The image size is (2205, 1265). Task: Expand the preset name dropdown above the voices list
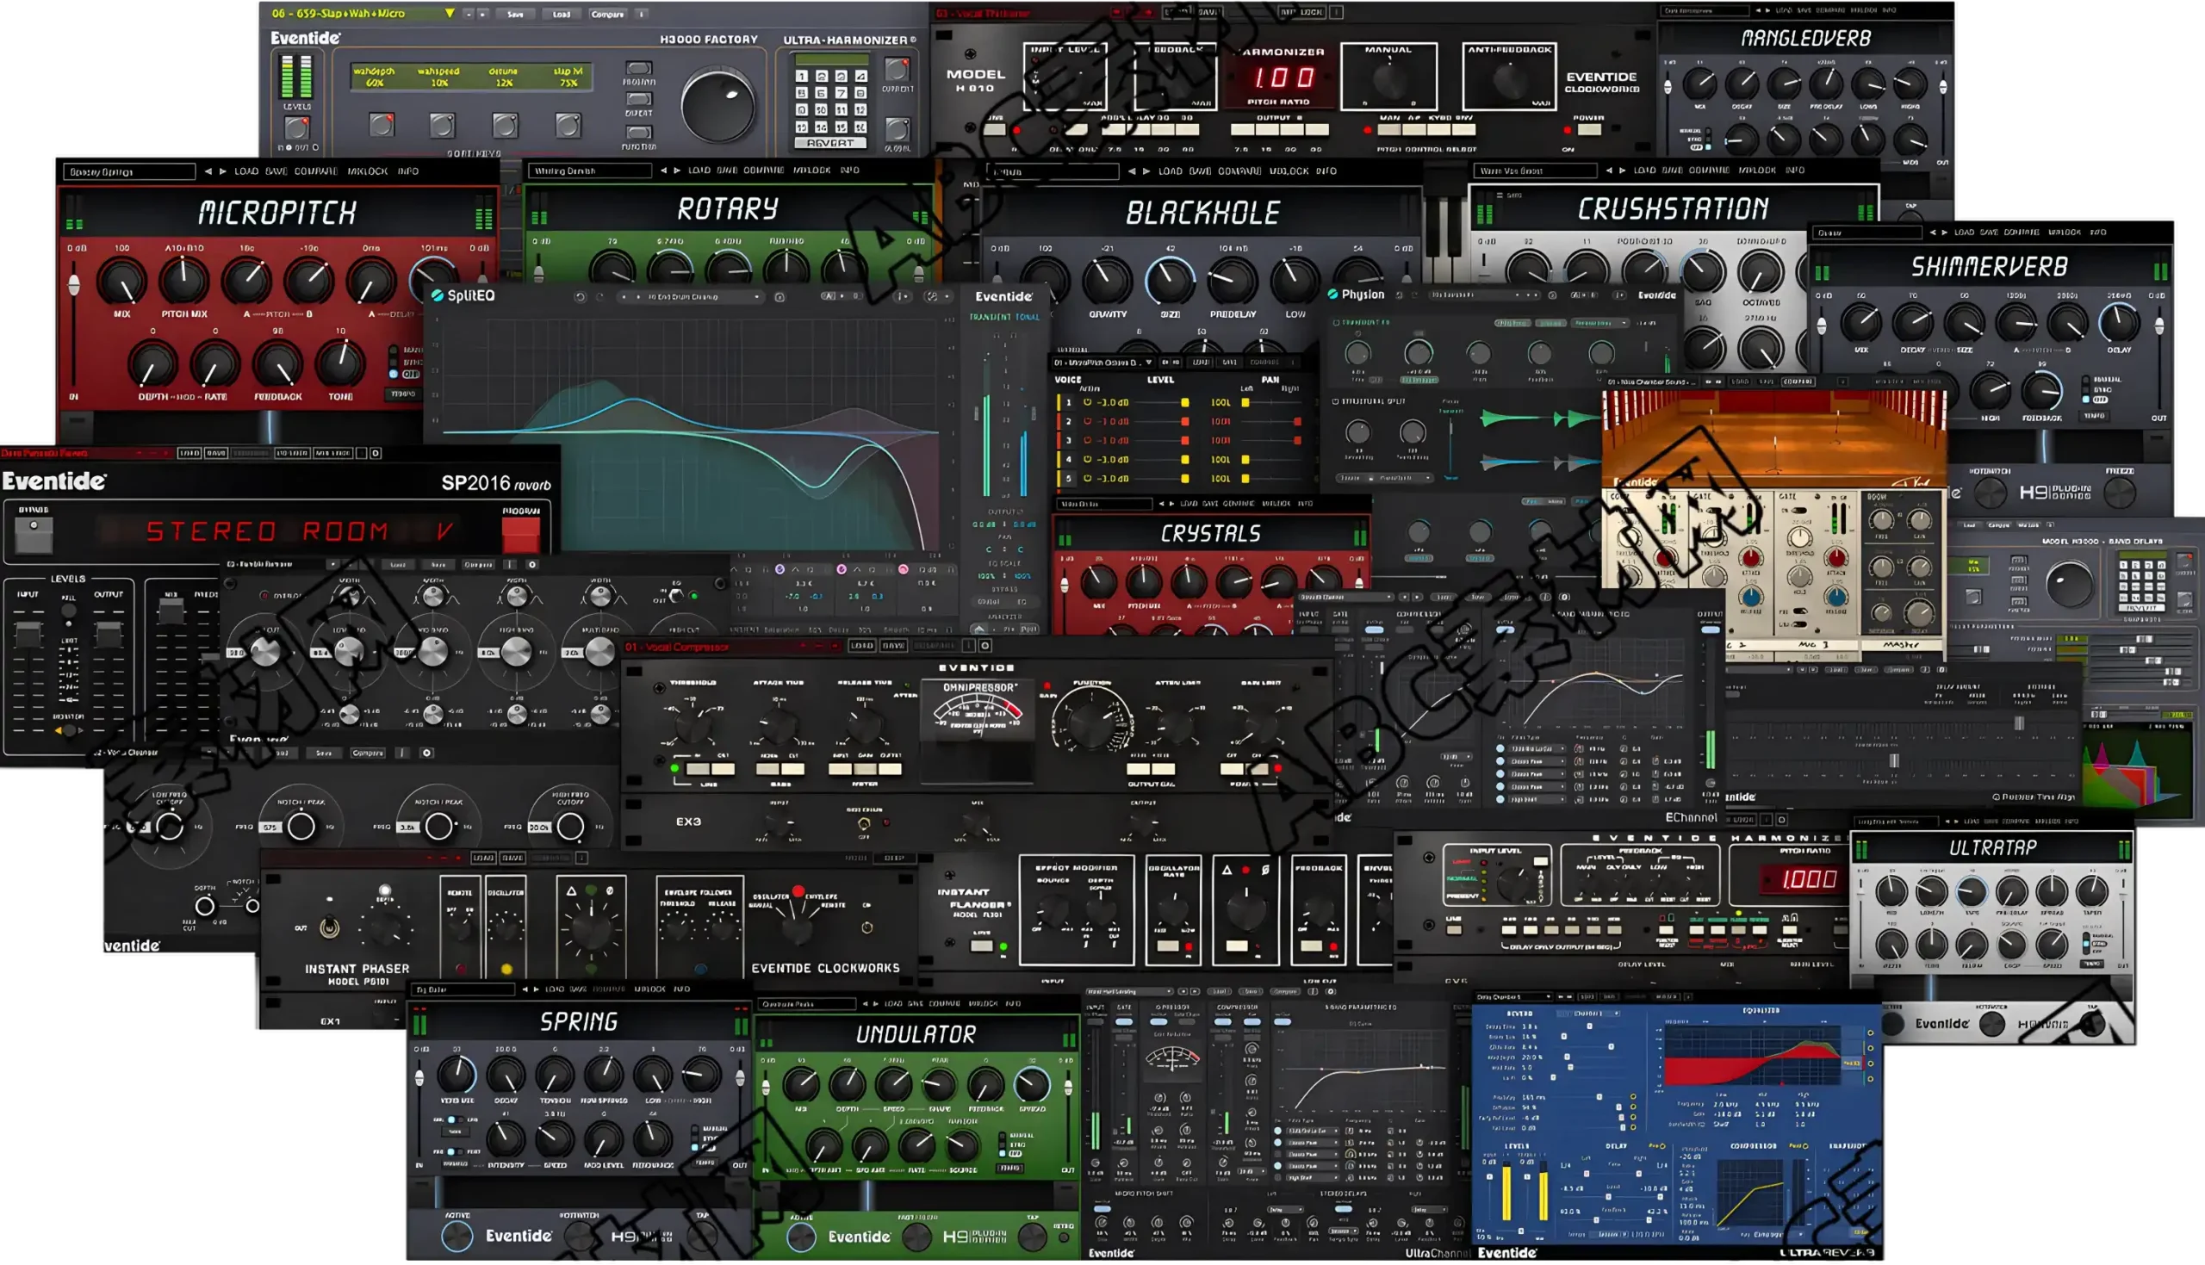(x=1148, y=363)
